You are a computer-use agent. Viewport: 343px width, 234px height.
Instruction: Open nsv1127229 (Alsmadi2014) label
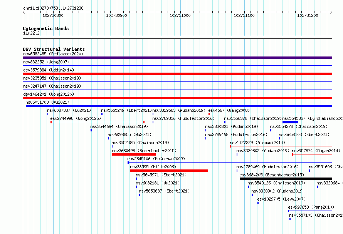pos(257,143)
